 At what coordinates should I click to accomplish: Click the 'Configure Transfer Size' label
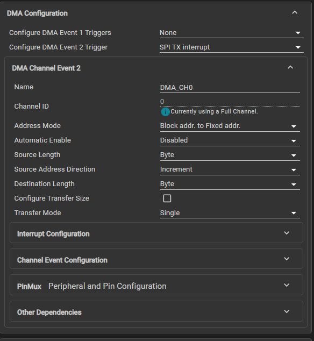coord(52,198)
